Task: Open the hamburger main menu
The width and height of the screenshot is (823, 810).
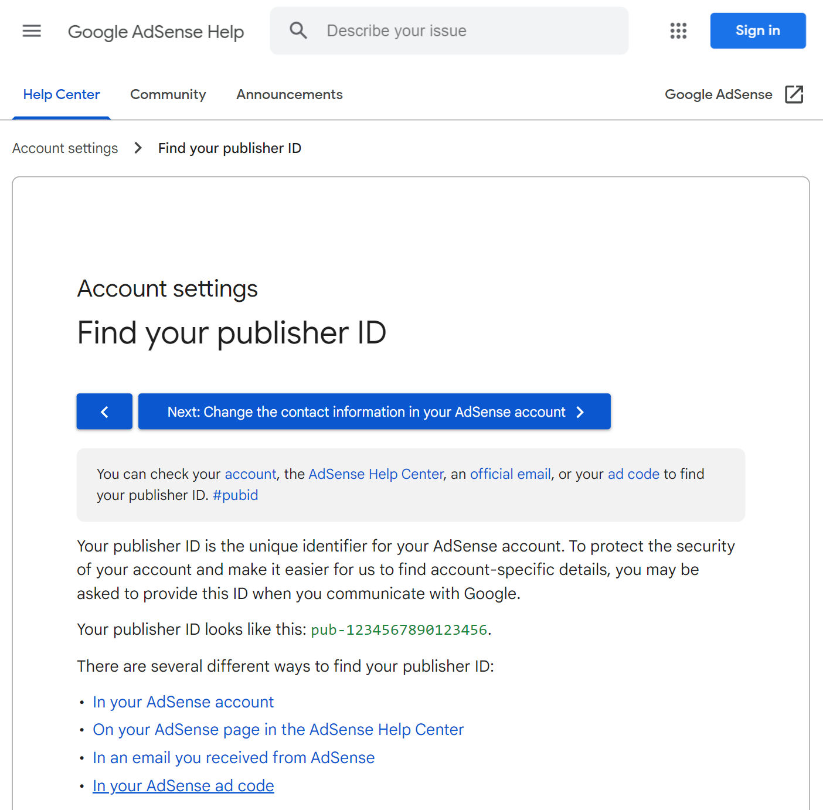Action: [x=32, y=30]
